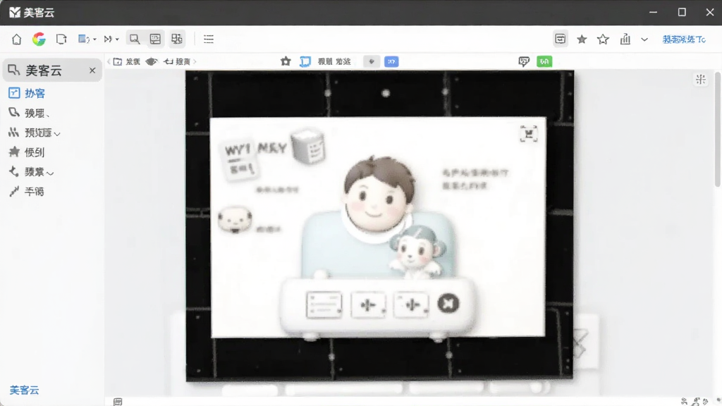722x406 pixels.
Task: Open the 预览 sidebar item with chevron
Action: coord(34,133)
